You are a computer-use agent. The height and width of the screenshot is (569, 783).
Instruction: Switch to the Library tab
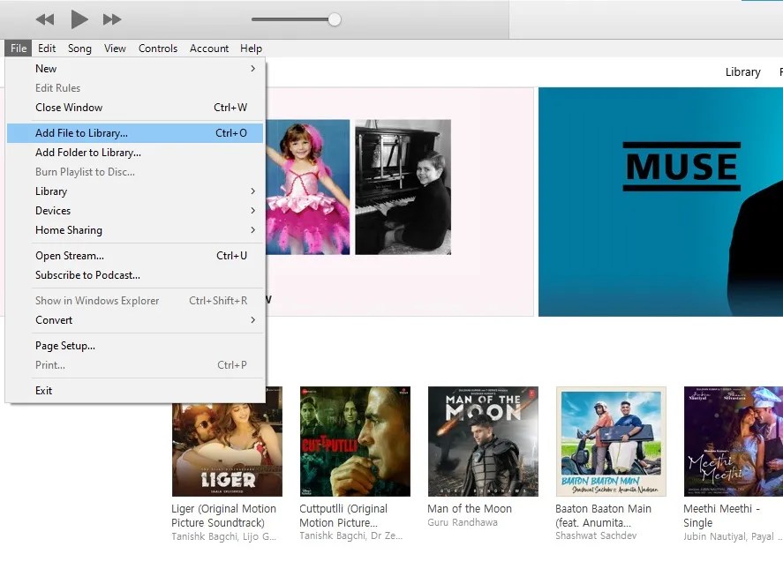click(x=742, y=71)
